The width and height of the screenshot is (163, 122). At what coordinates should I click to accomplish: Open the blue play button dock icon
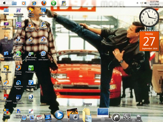(x=59, y=115)
